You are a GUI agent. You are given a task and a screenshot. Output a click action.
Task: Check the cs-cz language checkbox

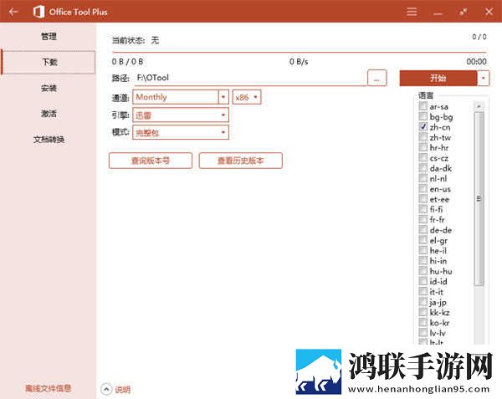click(423, 157)
